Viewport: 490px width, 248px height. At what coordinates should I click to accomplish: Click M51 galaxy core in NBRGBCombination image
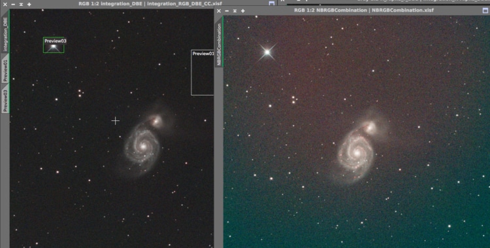tap(357, 152)
